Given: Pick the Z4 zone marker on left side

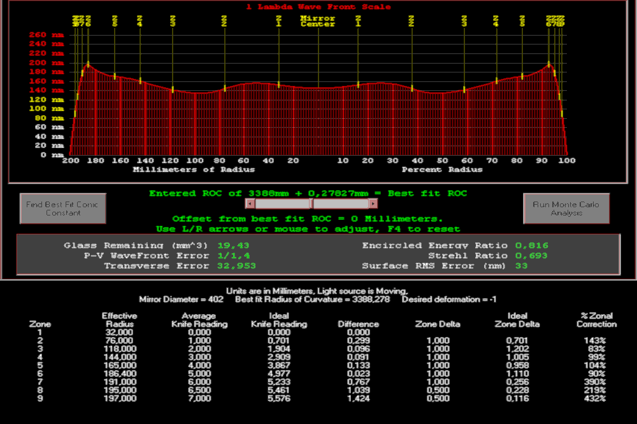Looking at the screenshot, I should pyautogui.click(x=140, y=22).
